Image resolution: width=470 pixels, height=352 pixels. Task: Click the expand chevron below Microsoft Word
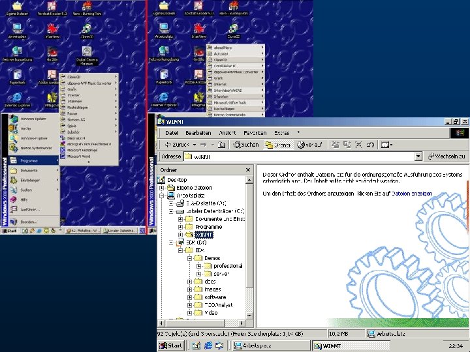coord(89,162)
